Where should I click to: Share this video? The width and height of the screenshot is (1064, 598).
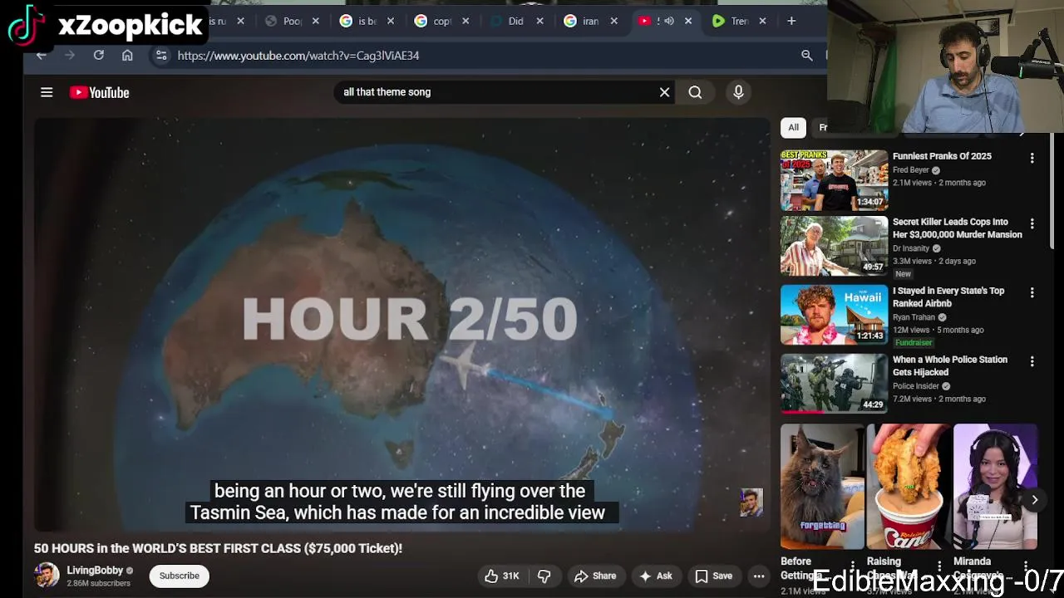tap(595, 576)
